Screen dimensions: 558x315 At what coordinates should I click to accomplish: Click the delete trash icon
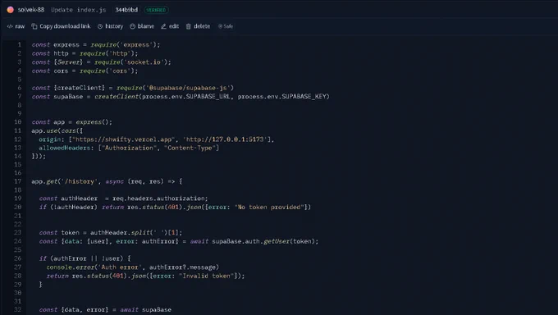(x=188, y=26)
